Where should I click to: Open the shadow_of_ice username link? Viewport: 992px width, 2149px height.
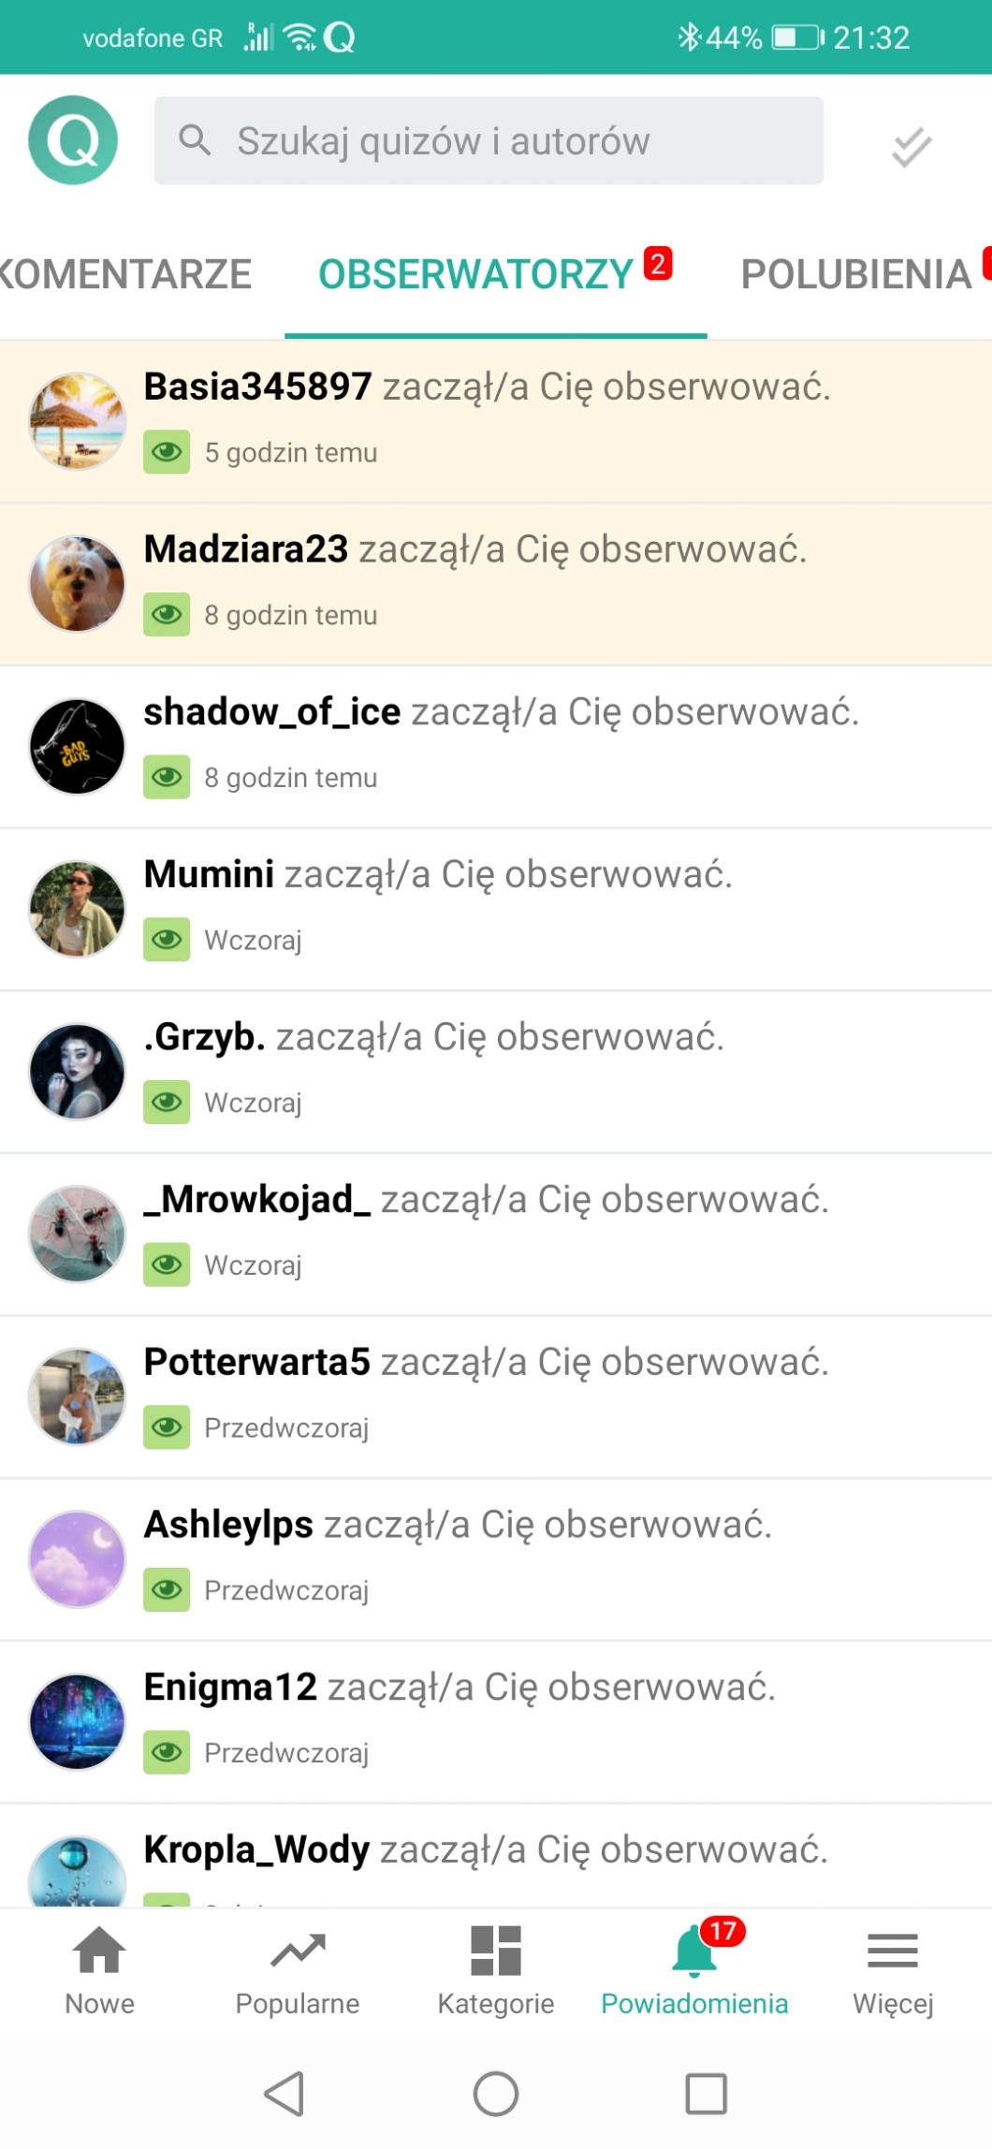[x=272, y=712]
